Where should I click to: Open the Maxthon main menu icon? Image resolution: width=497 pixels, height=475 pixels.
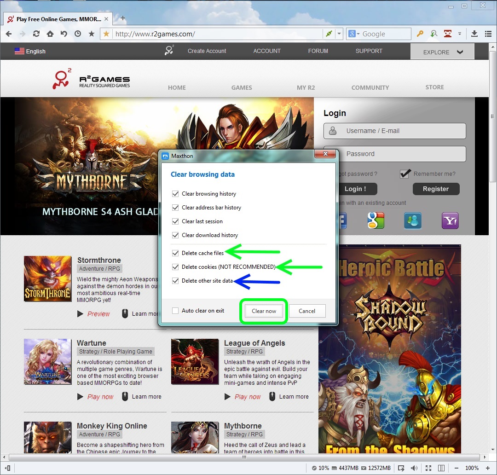click(x=487, y=34)
